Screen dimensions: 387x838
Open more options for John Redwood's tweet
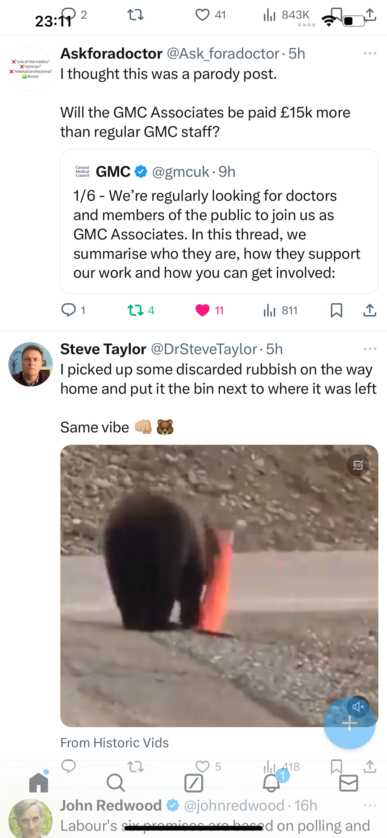[370, 805]
